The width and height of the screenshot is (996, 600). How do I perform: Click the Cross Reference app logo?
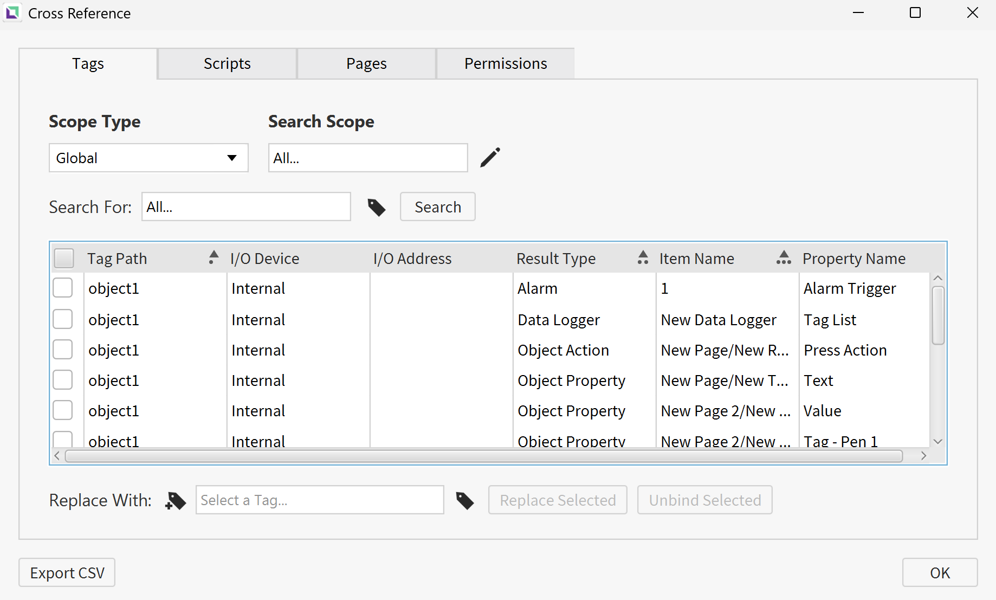[x=12, y=12]
